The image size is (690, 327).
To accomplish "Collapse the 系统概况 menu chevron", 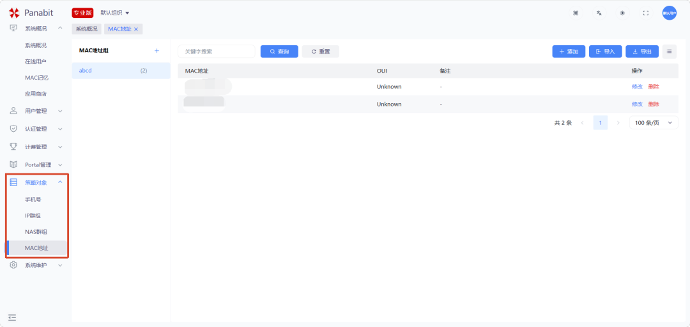I will click(x=60, y=29).
